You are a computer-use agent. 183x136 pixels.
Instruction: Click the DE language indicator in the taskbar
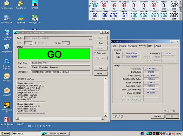tap(142, 134)
